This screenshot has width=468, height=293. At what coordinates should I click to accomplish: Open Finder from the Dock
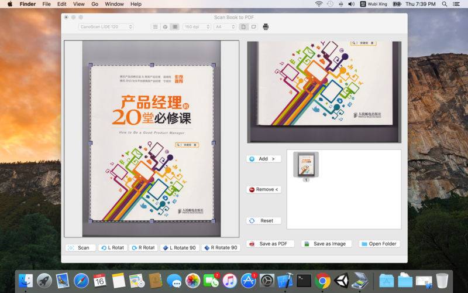26,281
